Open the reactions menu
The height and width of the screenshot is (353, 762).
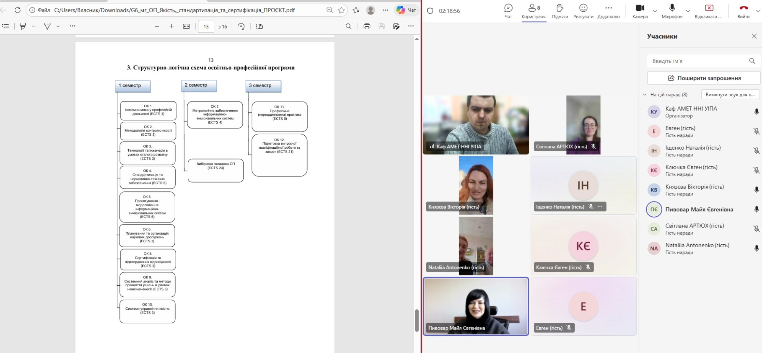pyautogui.click(x=583, y=11)
